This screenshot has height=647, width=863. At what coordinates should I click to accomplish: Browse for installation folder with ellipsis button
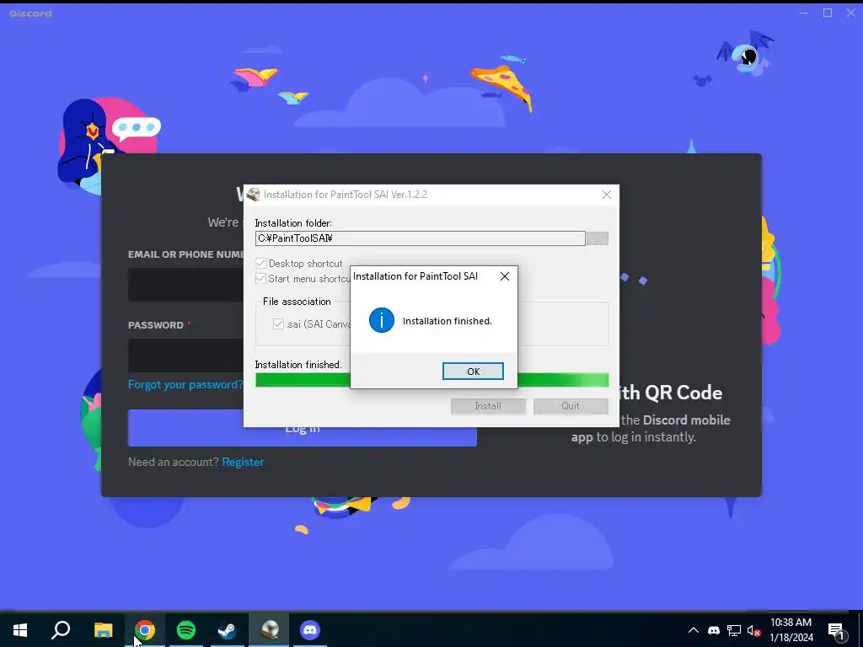coord(598,238)
